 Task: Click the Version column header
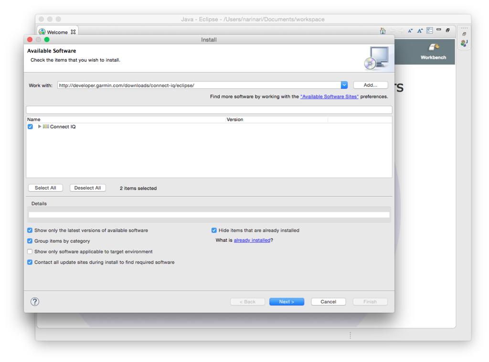pos(276,119)
